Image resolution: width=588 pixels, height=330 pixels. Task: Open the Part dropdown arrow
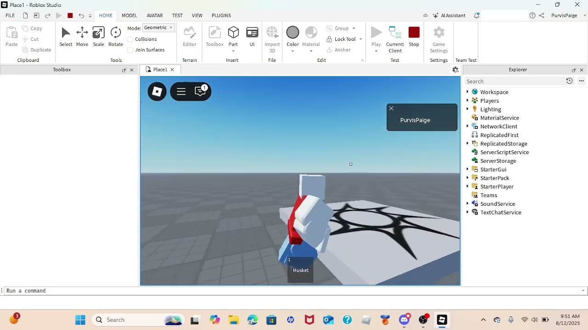[x=233, y=51]
